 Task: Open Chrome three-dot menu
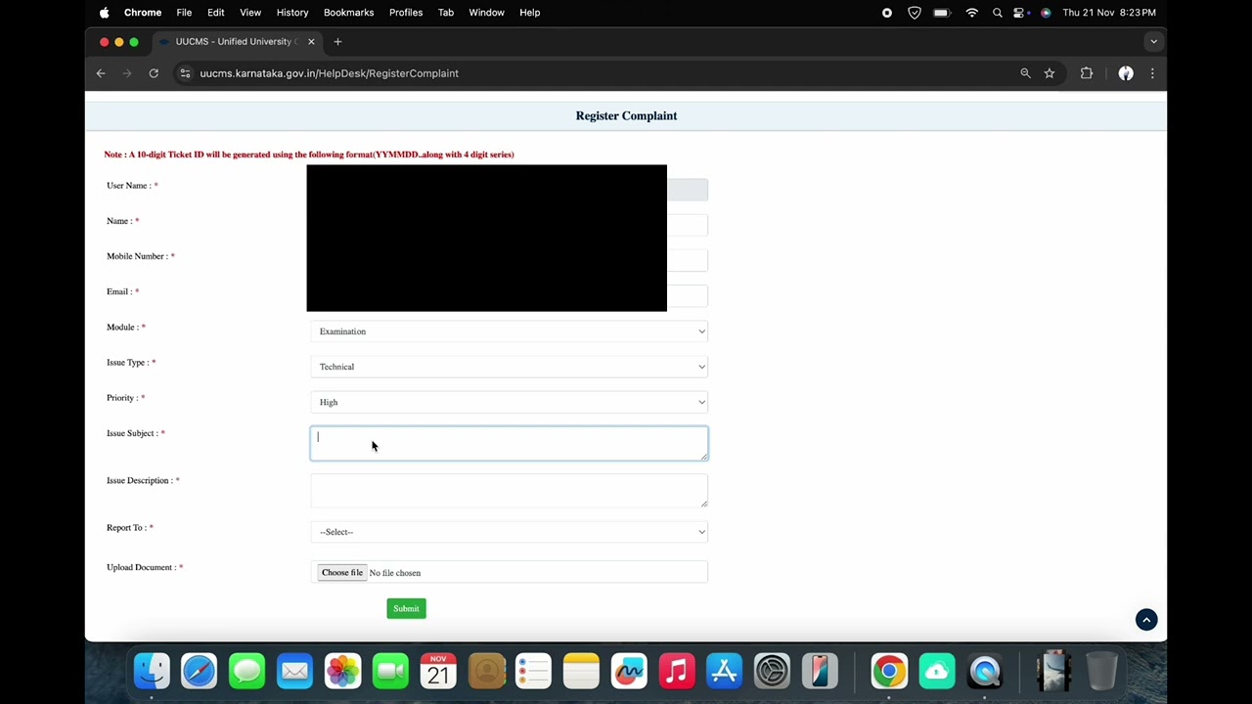pos(1152,73)
